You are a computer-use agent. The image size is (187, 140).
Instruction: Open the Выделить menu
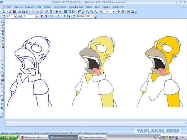point(30,7)
